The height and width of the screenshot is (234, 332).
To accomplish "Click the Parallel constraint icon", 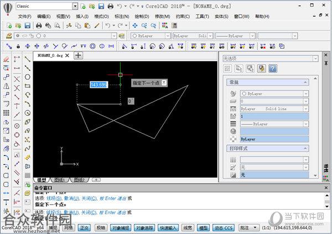I will (x=46, y=46).
